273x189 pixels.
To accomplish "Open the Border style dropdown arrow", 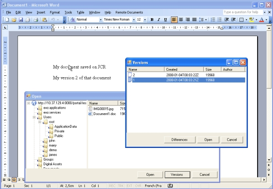I will 246,20.
